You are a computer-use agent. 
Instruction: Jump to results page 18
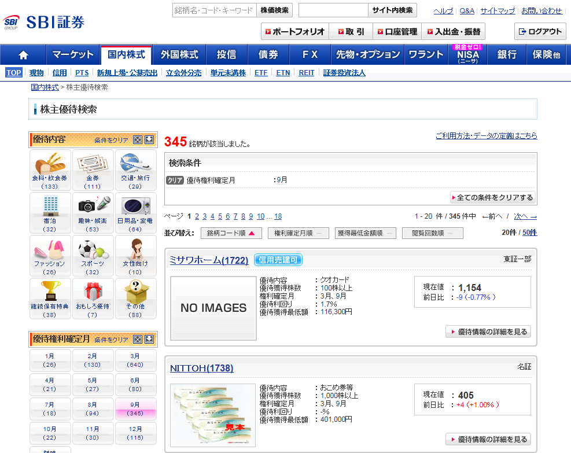[x=278, y=216]
